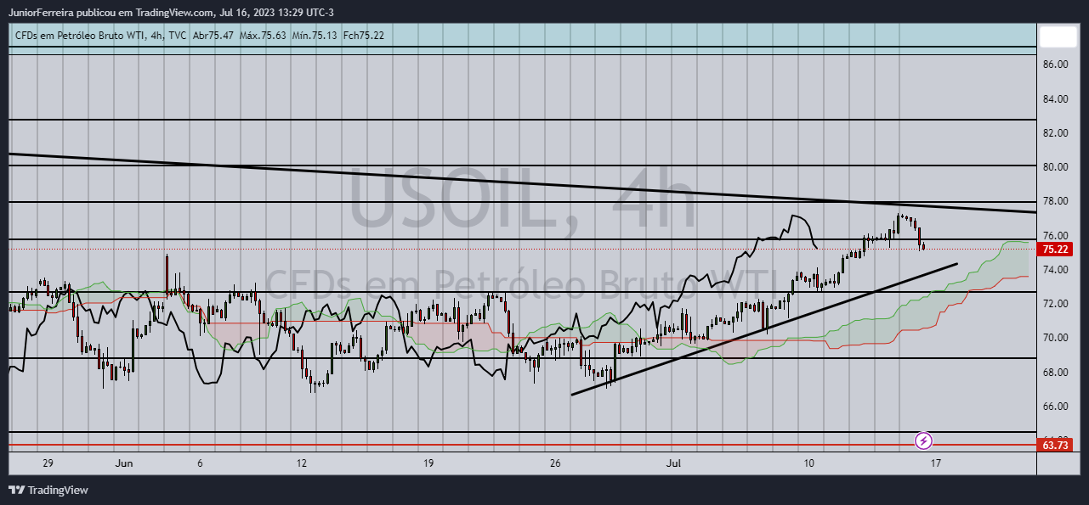The image size is (1089, 505).
Task: Click the 78.00 price axis label
Action: (1055, 201)
